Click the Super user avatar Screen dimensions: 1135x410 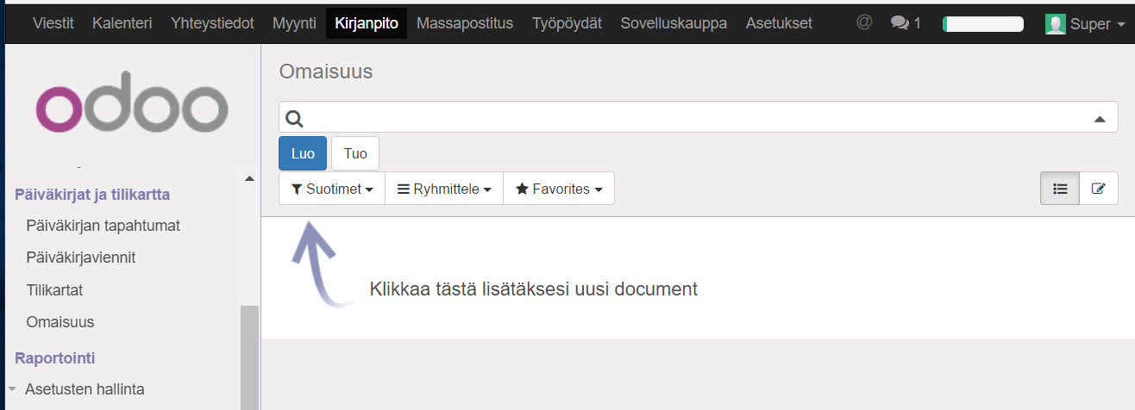1055,23
